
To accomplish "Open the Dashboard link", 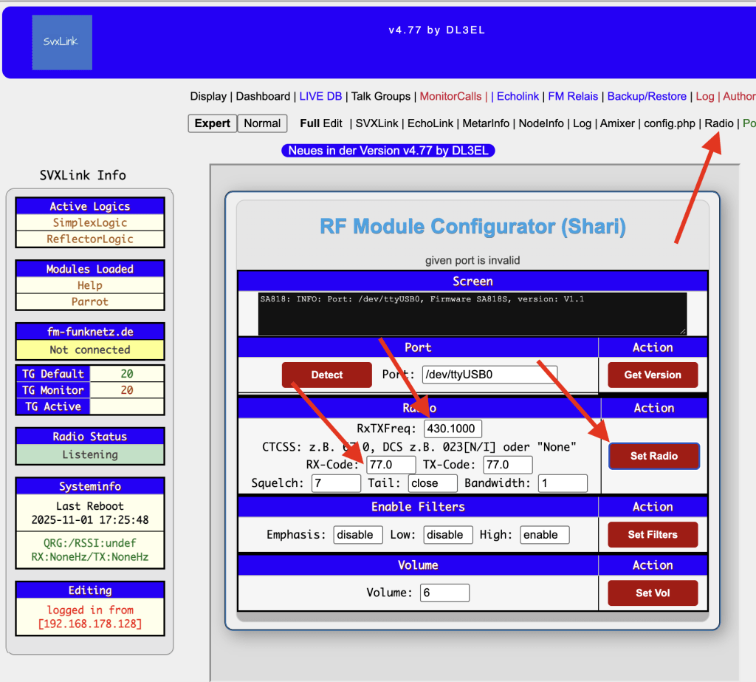I will 263,96.
